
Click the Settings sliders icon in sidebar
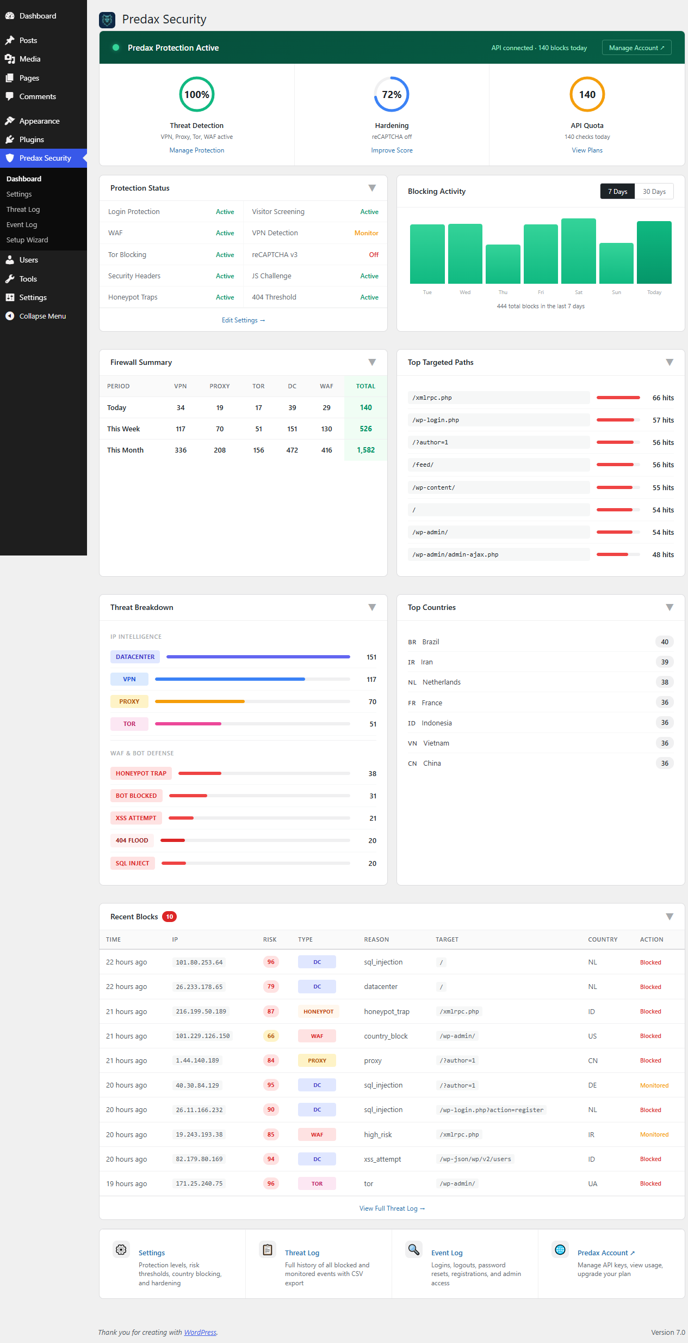10,297
